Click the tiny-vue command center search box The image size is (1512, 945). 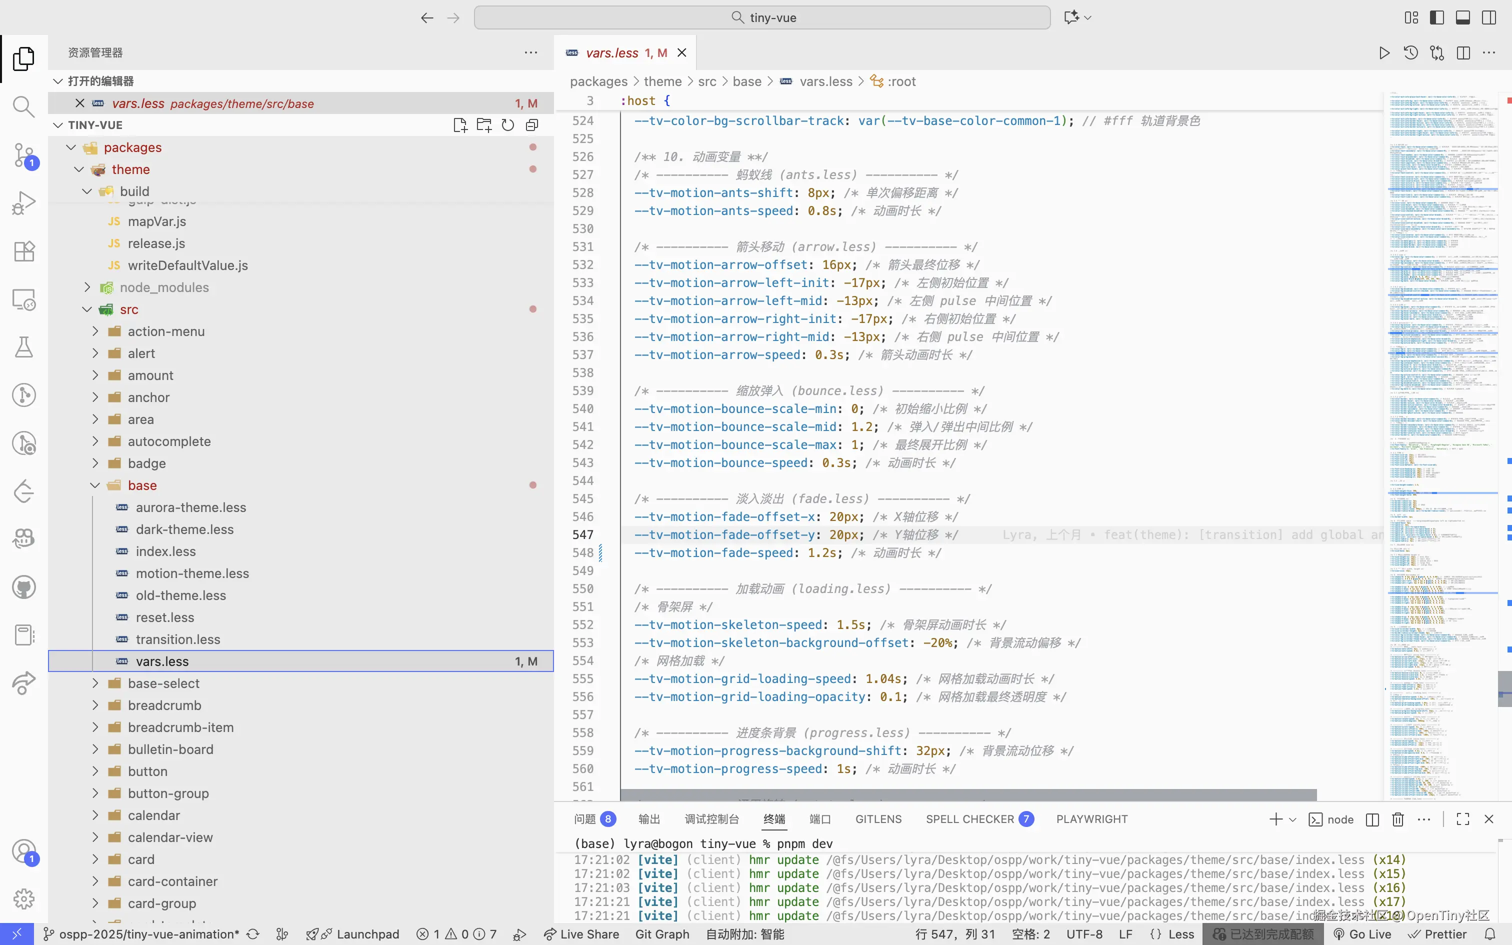pos(761,17)
